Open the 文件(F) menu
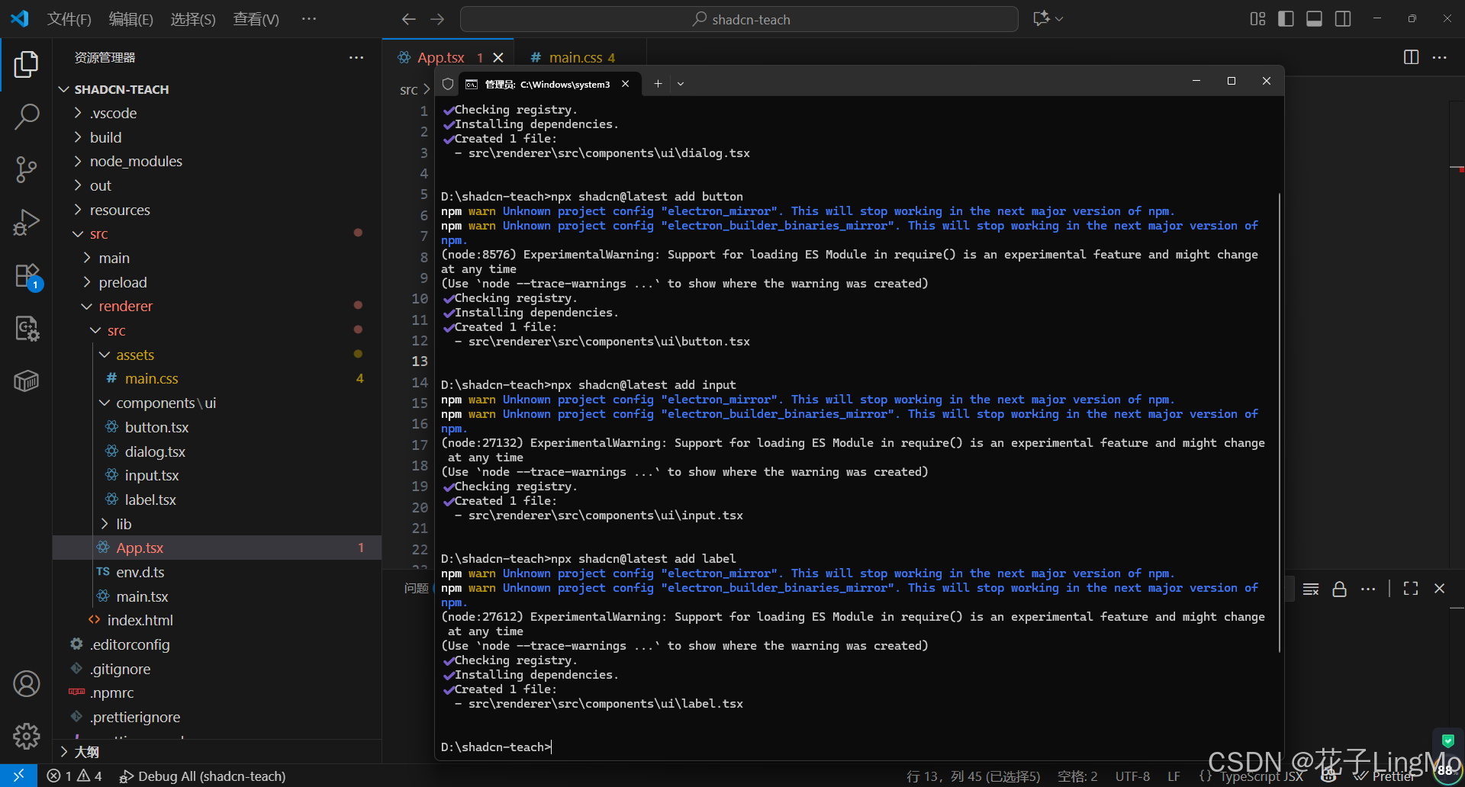Viewport: 1465px width, 787px height. point(69,19)
